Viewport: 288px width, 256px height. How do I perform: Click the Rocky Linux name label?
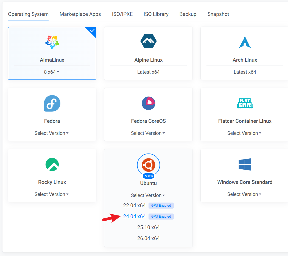point(52,182)
